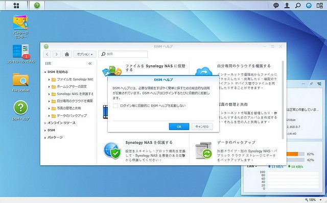This screenshot has width=327, height=203.
Task: Pin the system widget panel
Action: pos(311,84)
